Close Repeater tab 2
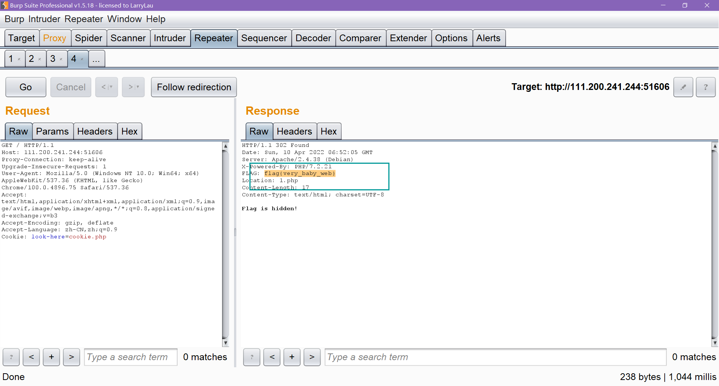This screenshot has height=386, width=719. [40, 59]
